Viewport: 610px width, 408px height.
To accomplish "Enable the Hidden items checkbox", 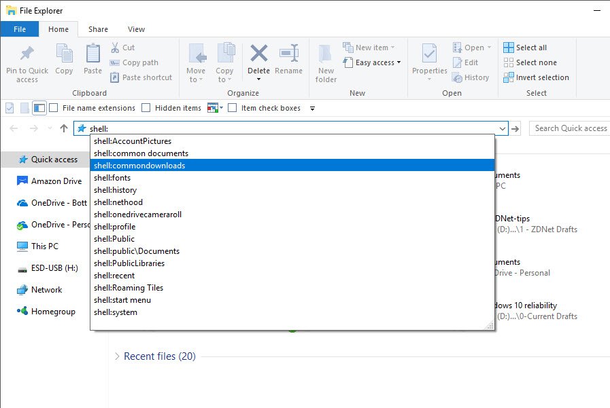I will click(146, 107).
